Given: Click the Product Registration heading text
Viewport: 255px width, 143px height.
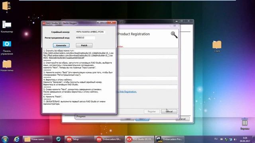Looking at the screenshot, I should [134, 34].
